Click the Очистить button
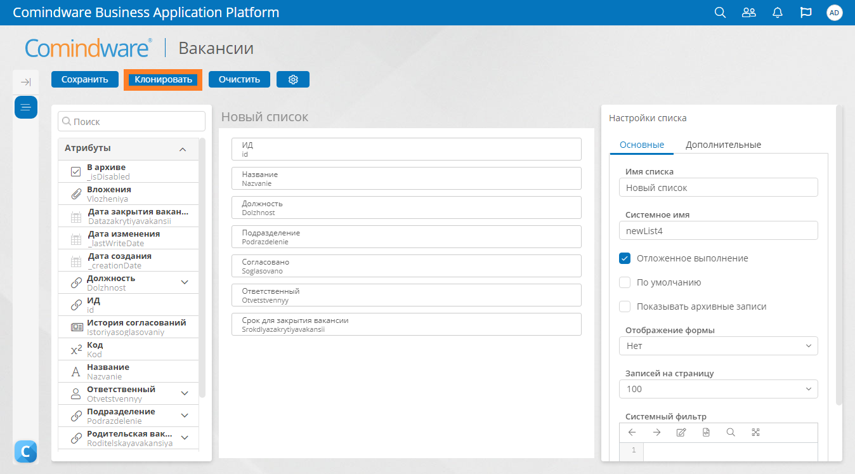 [239, 79]
